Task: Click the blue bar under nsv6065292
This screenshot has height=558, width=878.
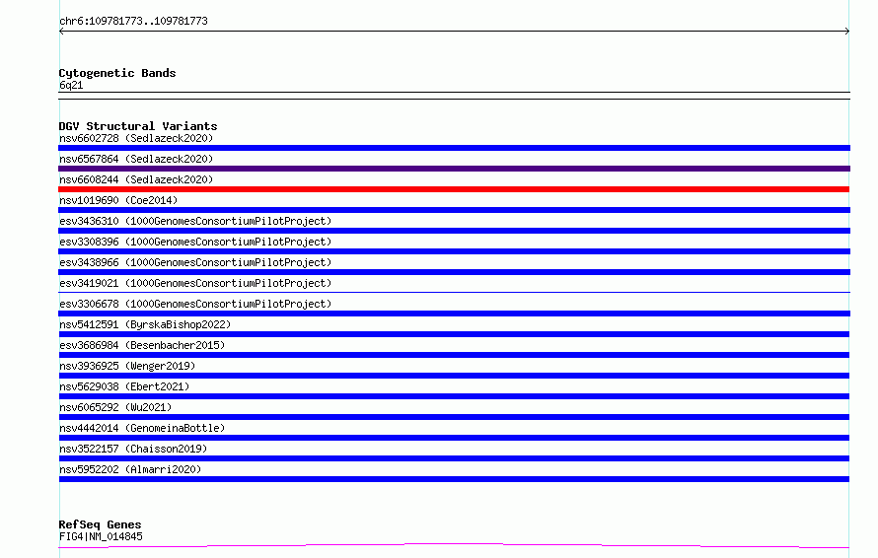Action: click(x=454, y=417)
